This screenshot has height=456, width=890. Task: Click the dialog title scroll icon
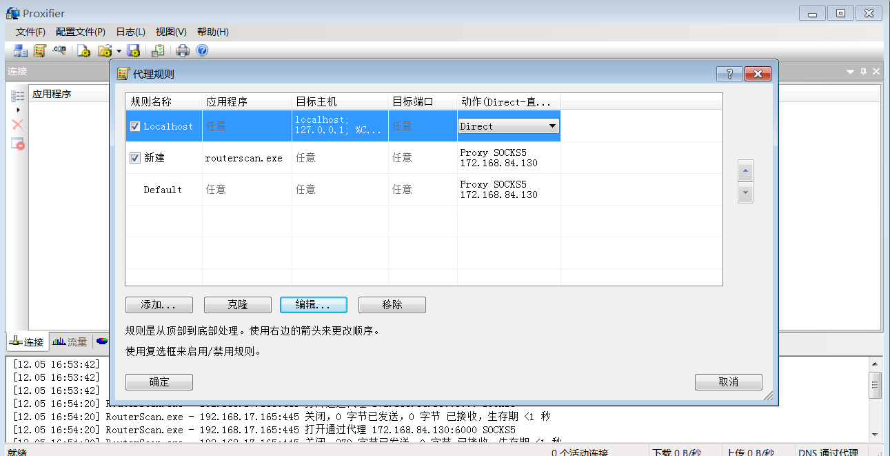point(123,74)
